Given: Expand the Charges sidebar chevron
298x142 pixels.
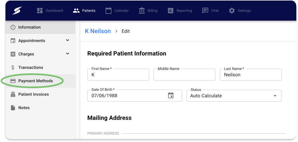Looking at the screenshot, I should 68,54.
